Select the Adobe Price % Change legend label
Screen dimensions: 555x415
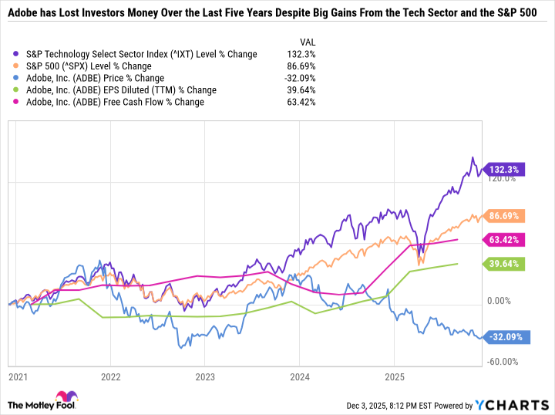pos(95,78)
